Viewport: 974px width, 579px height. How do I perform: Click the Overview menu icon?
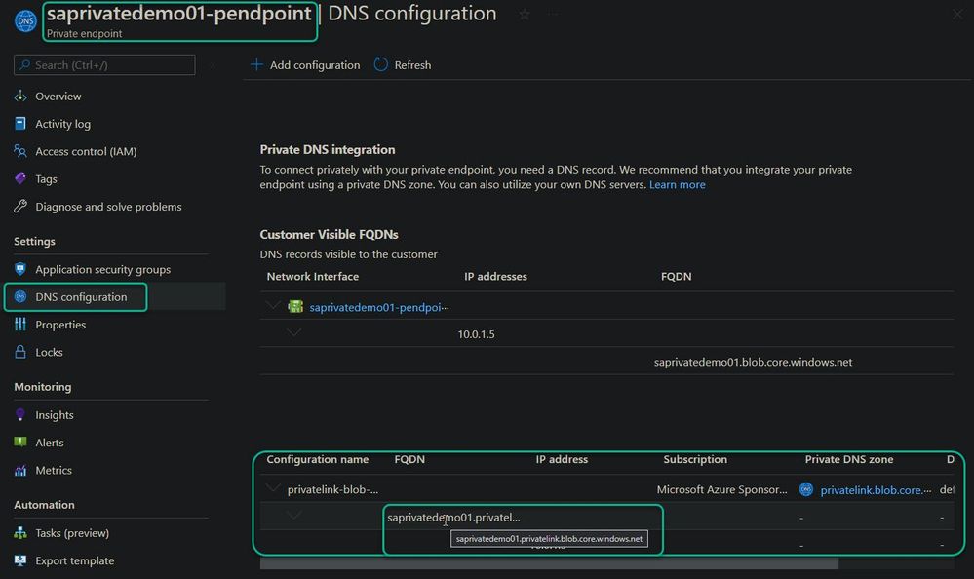[x=20, y=96]
